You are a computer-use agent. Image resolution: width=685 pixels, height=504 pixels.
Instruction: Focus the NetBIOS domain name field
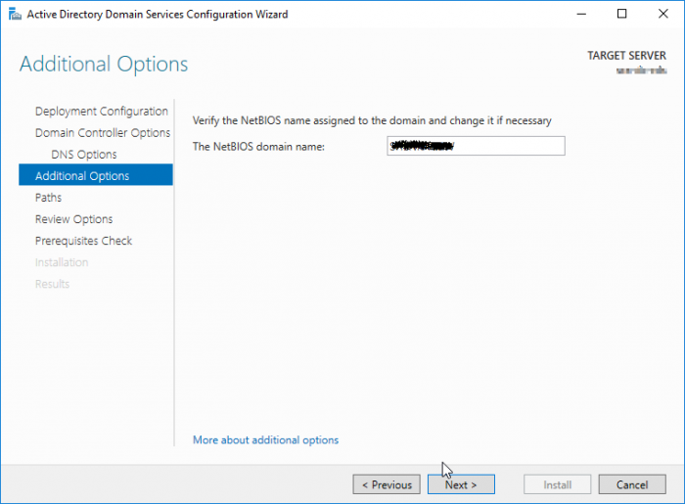[x=476, y=146]
